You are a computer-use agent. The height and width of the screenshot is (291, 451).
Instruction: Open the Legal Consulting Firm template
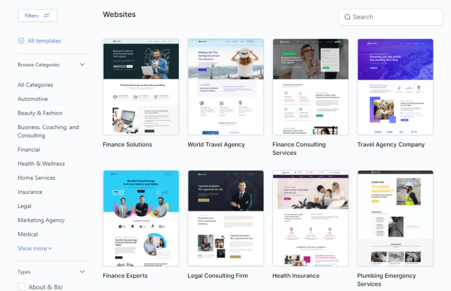(225, 218)
